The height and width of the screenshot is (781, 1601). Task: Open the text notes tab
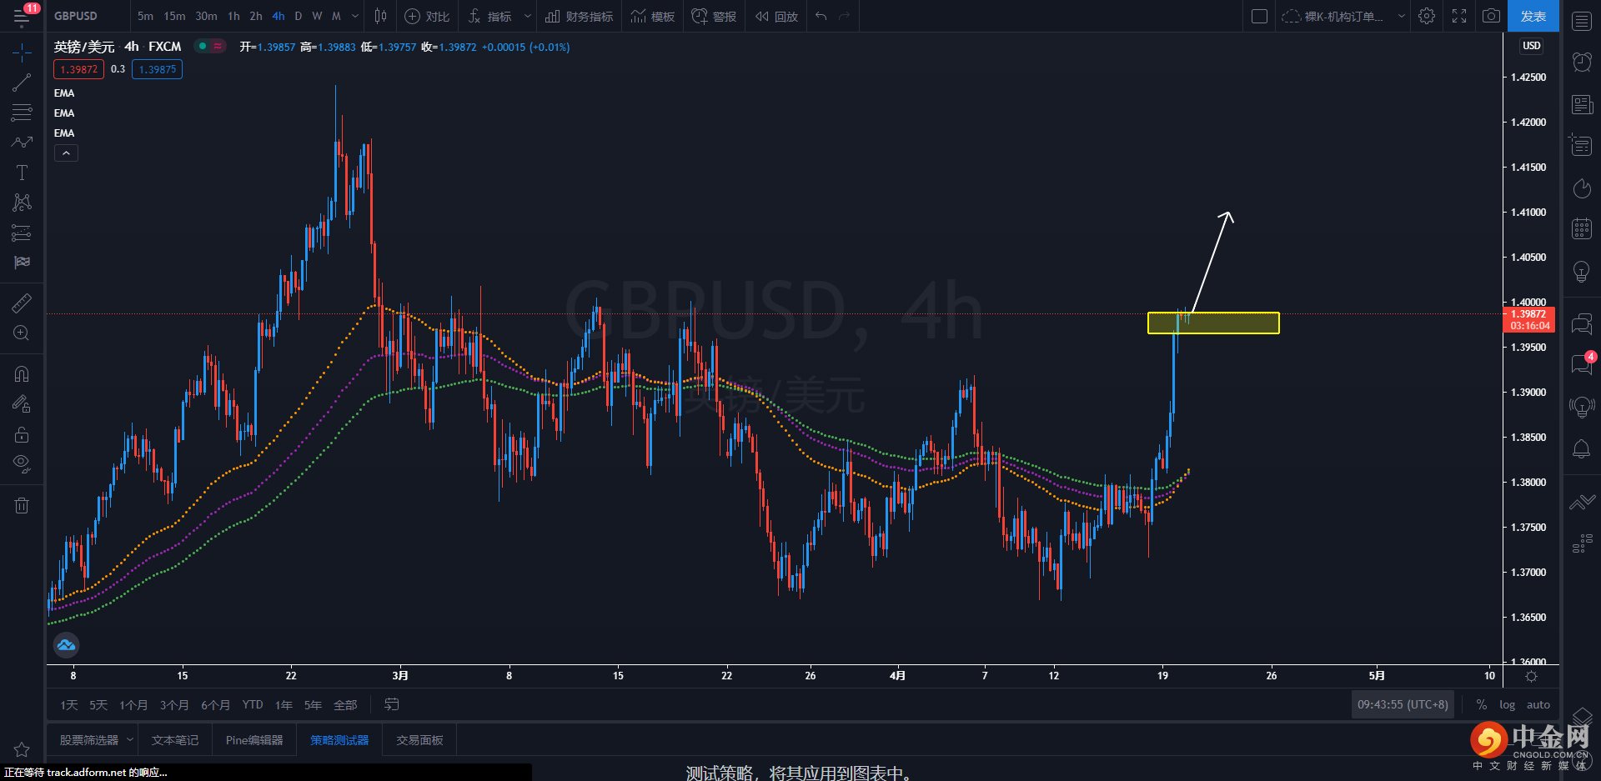tap(175, 740)
